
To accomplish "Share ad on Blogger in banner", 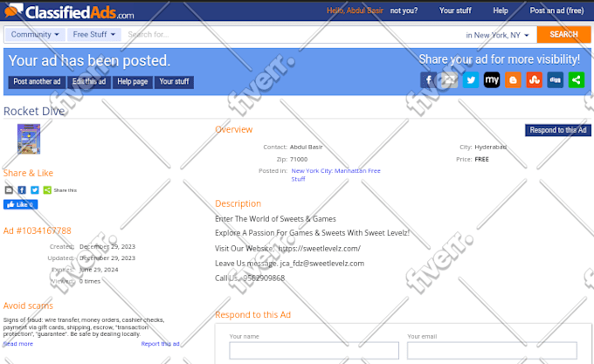I will (513, 79).
